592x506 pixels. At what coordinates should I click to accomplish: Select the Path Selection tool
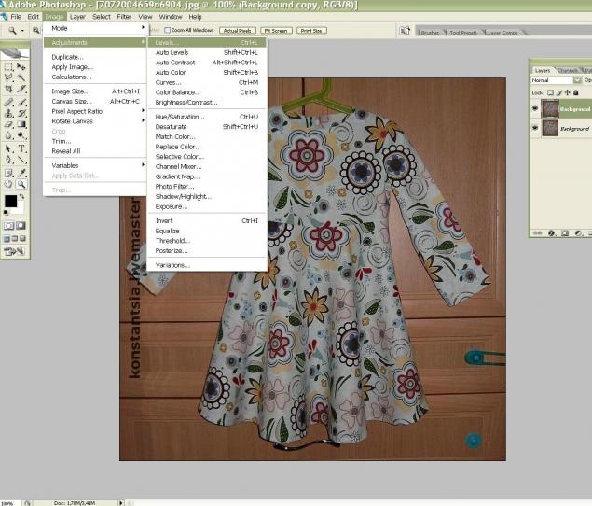(8, 148)
